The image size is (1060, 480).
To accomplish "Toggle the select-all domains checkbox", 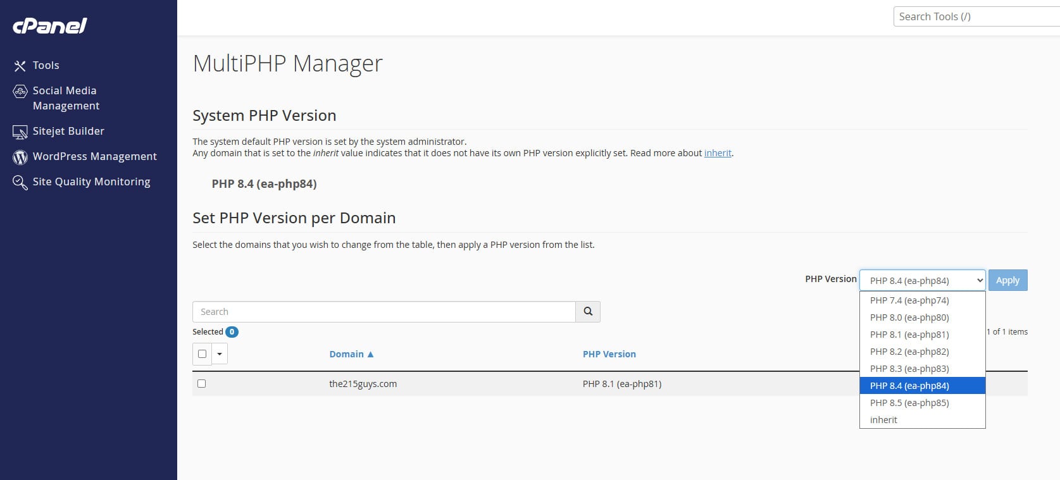I will click(202, 354).
